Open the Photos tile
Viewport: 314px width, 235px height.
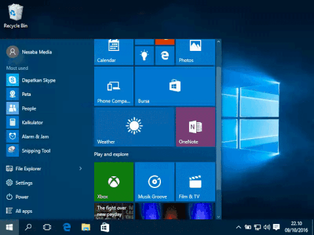(196, 52)
